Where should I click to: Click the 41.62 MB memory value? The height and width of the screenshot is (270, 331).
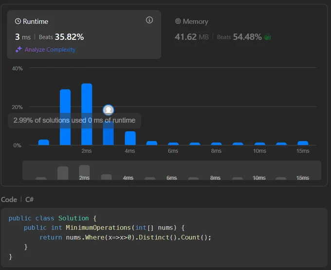point(192,37)
